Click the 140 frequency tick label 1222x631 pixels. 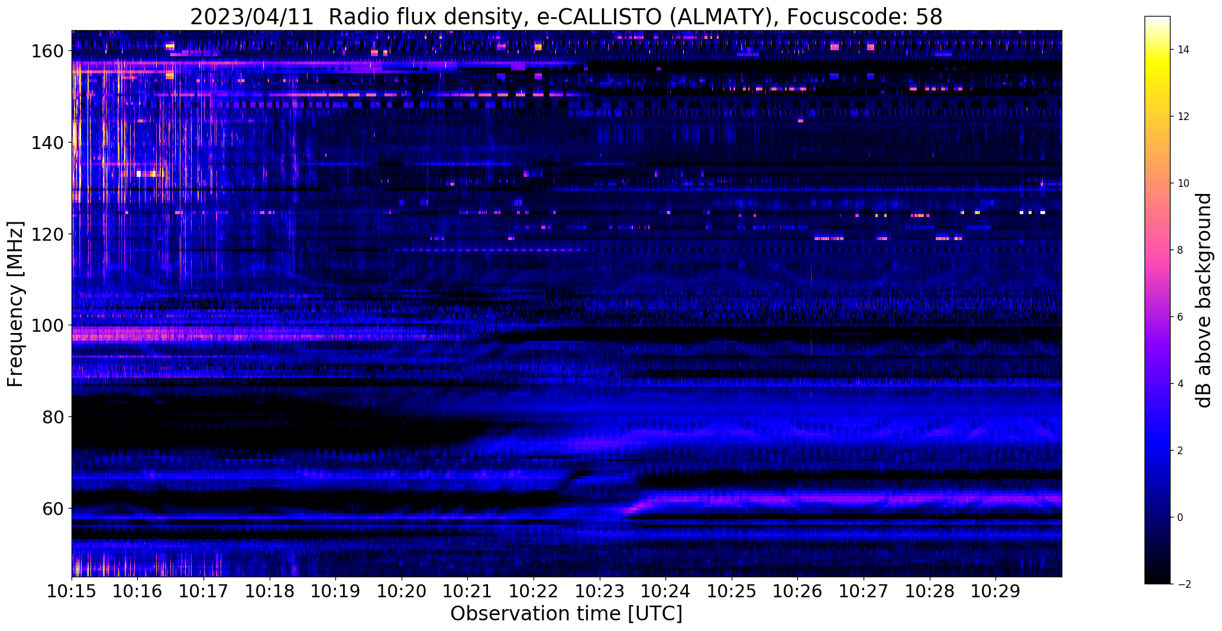click(x=49, y=143)
